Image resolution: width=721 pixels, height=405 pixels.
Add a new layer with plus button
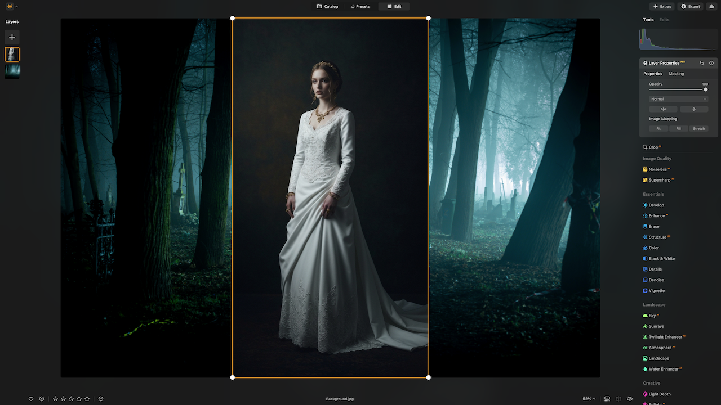click(12, 37)
